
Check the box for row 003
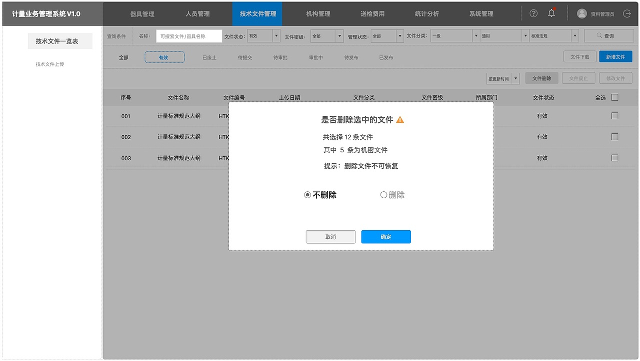pos(615,158)
